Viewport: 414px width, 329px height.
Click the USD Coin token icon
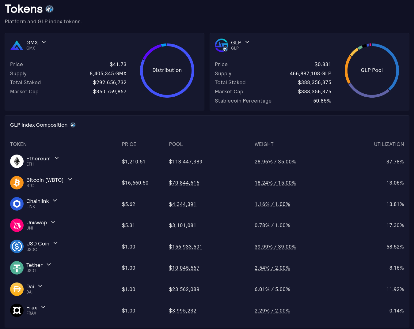[x=17, y=246]
